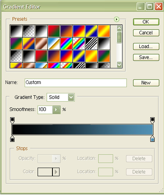Viewport: 164px width, 195px height.
Task: Maximize the Gradient Editor window
Action: [x=149, y=7]
